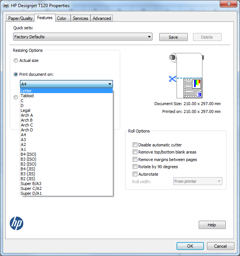Viewport: 240px width, 256px height.
Task: Open the Roll width From printer dropdown
Action: [198, 181]
